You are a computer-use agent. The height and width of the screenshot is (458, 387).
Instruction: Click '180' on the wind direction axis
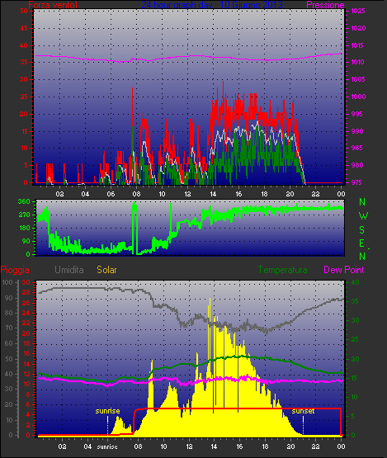(24, 228)
